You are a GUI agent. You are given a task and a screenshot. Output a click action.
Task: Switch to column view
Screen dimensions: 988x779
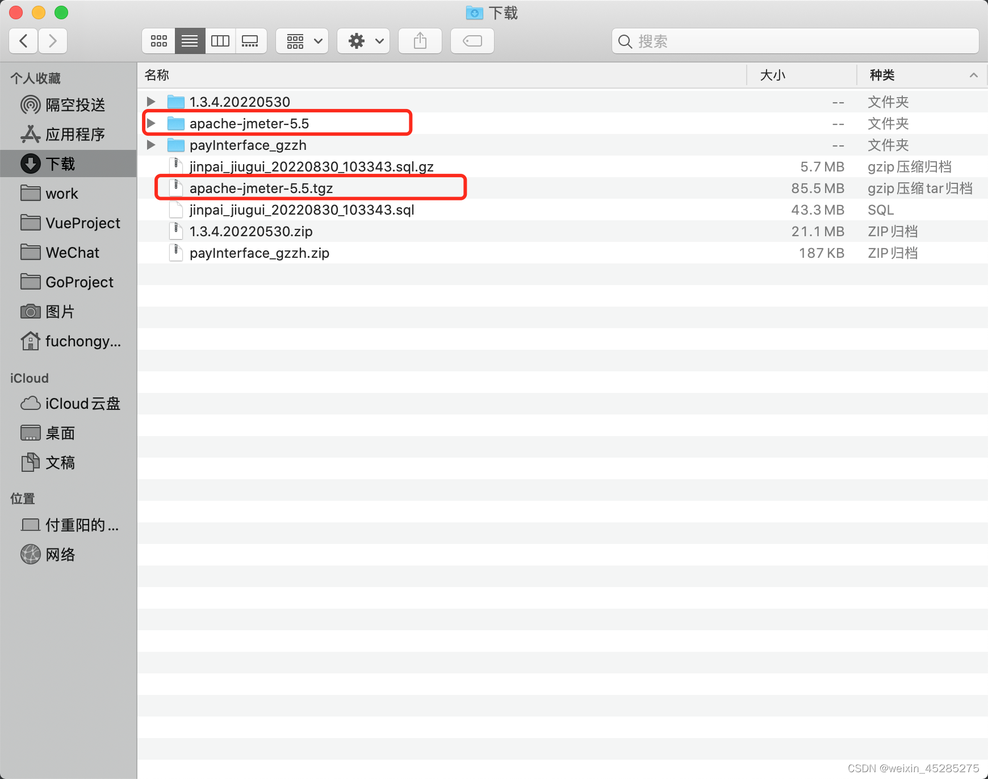(x=220, y=41)
